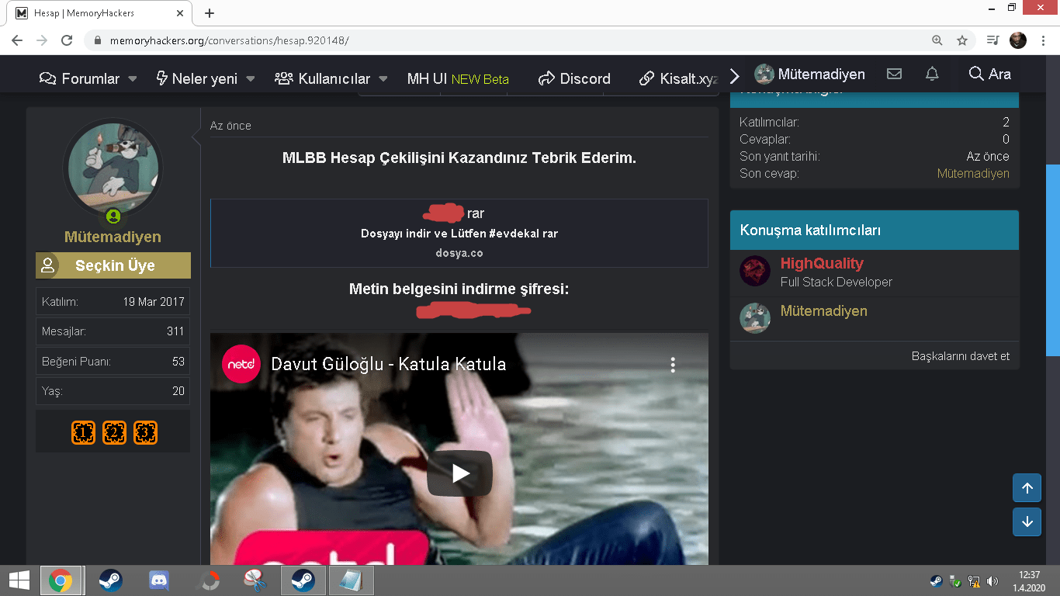Click the Az önce timestamp on the message
Screen dimensions: 1060x596
click(x=230, y=126)
